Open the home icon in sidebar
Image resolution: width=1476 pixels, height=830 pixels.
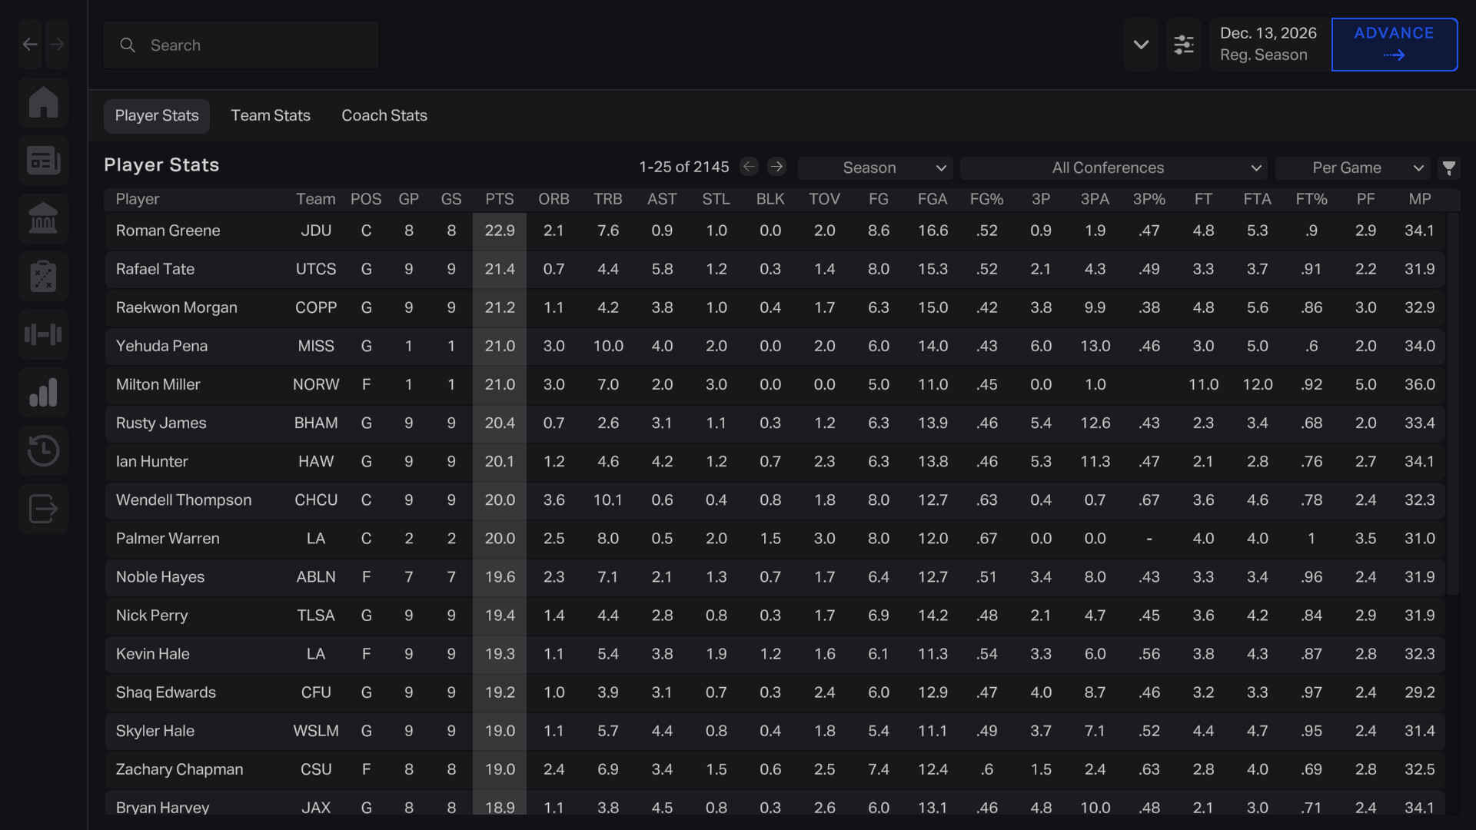pos(43,102)
